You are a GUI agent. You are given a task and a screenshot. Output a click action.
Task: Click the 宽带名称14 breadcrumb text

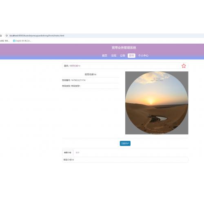pyautogui.click(x=75, y=66)
